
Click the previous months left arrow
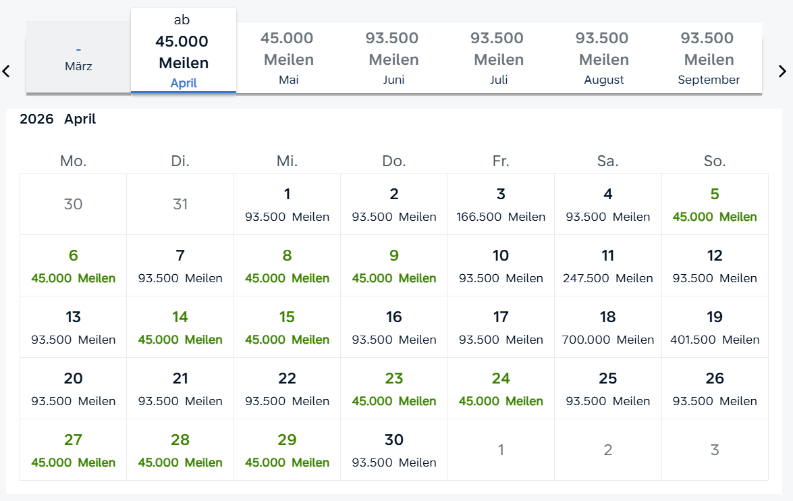7,71
